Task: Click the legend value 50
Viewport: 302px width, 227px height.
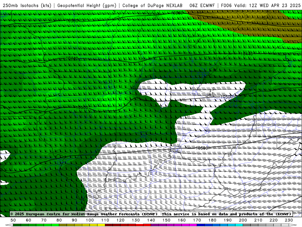Action: pos(13,220)
